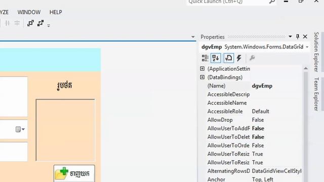This screenshot has width=324, height=182.
Task: Click the text box below the date picker
Action: tap(14, 152)
